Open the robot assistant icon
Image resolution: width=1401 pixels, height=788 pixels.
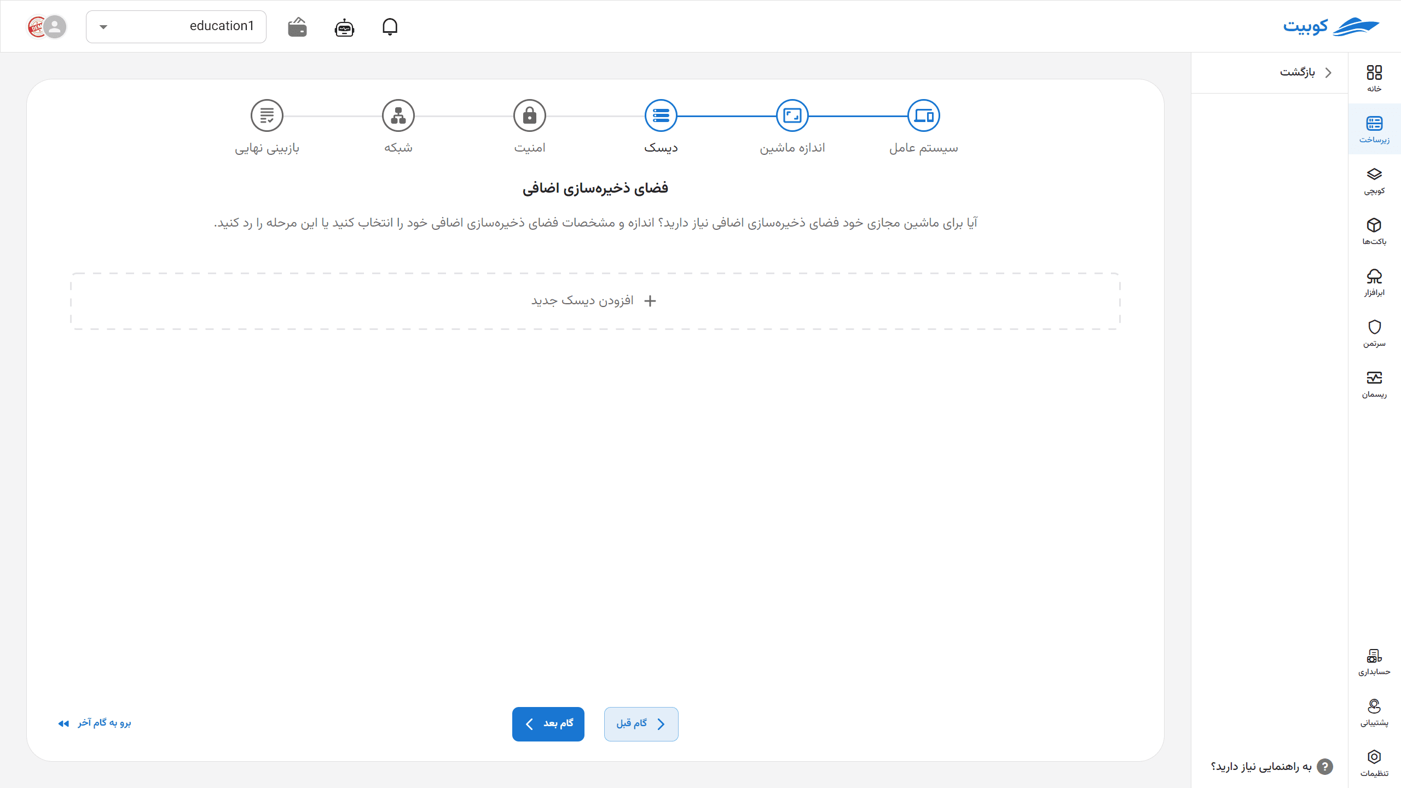[344, 27]
